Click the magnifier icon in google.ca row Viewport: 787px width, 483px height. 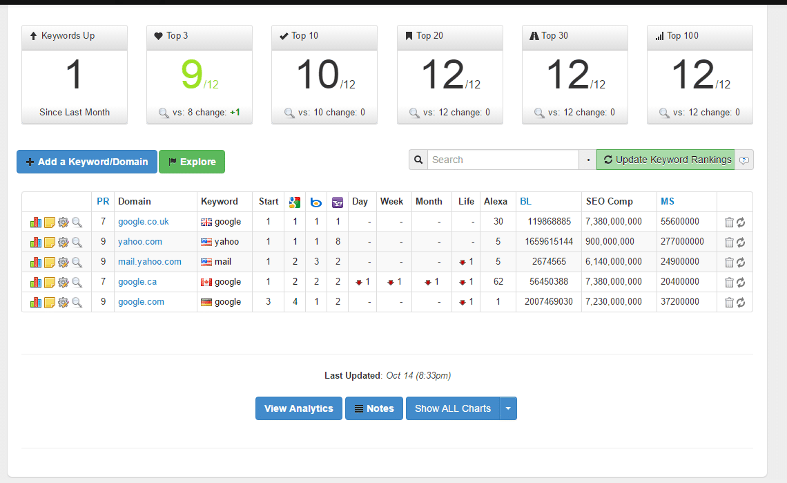(x=77, y=282)
